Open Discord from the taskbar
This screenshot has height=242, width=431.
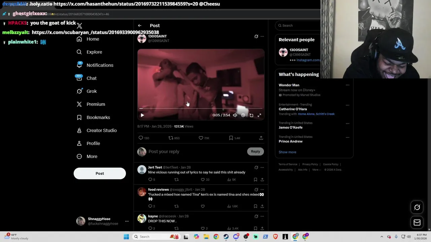point(236,237)
